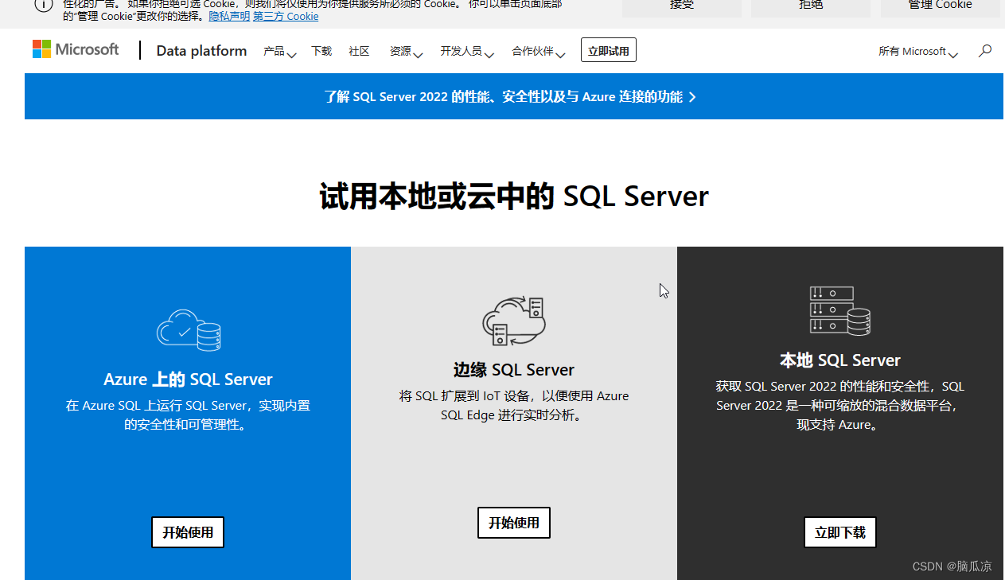Click 开始使用 under 边缘 SQL Server

(514, 523)
